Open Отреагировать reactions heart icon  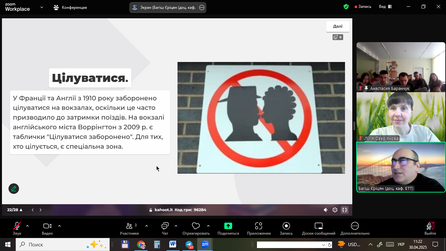click(196, 226)
